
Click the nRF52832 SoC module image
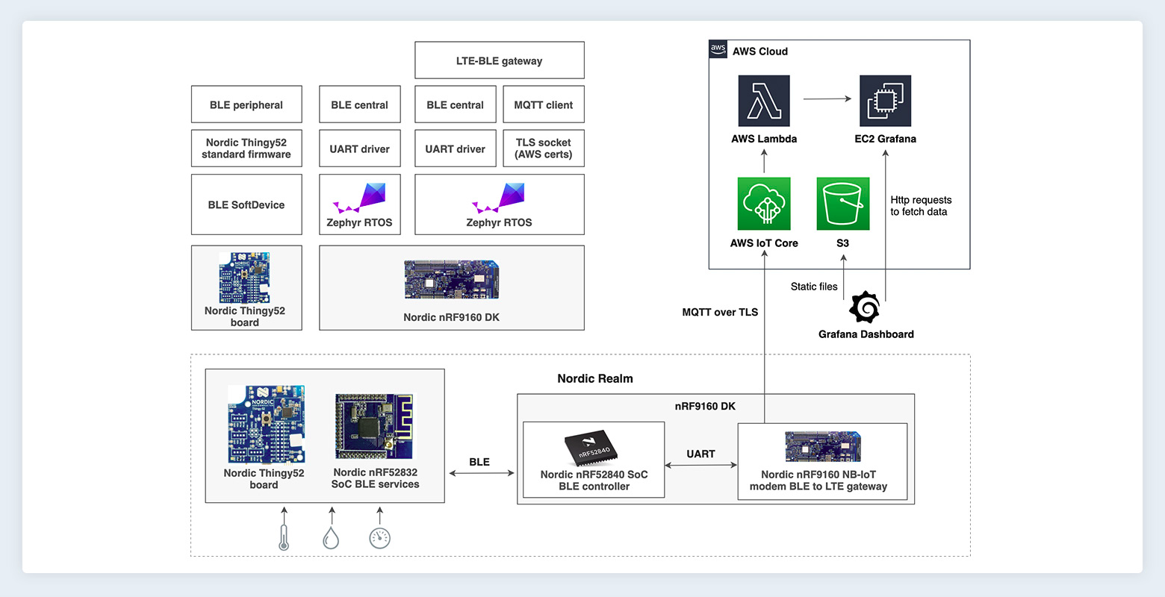(374, 427)
